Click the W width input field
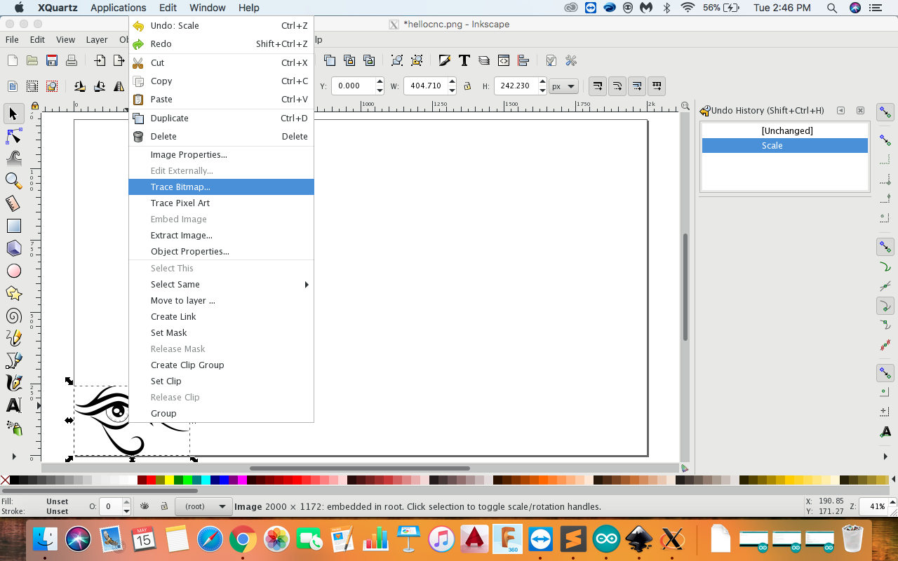Viewport: 898px width, 561px height. (x=426, y=86)
